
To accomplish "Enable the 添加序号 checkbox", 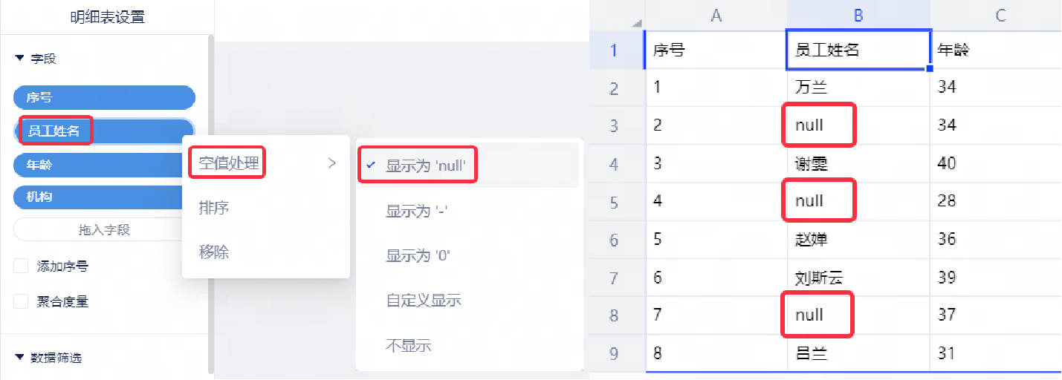I will click(21, 266).
